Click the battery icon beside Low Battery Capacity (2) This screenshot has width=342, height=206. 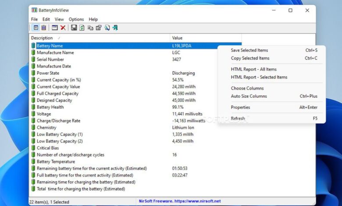pos(33,141)
